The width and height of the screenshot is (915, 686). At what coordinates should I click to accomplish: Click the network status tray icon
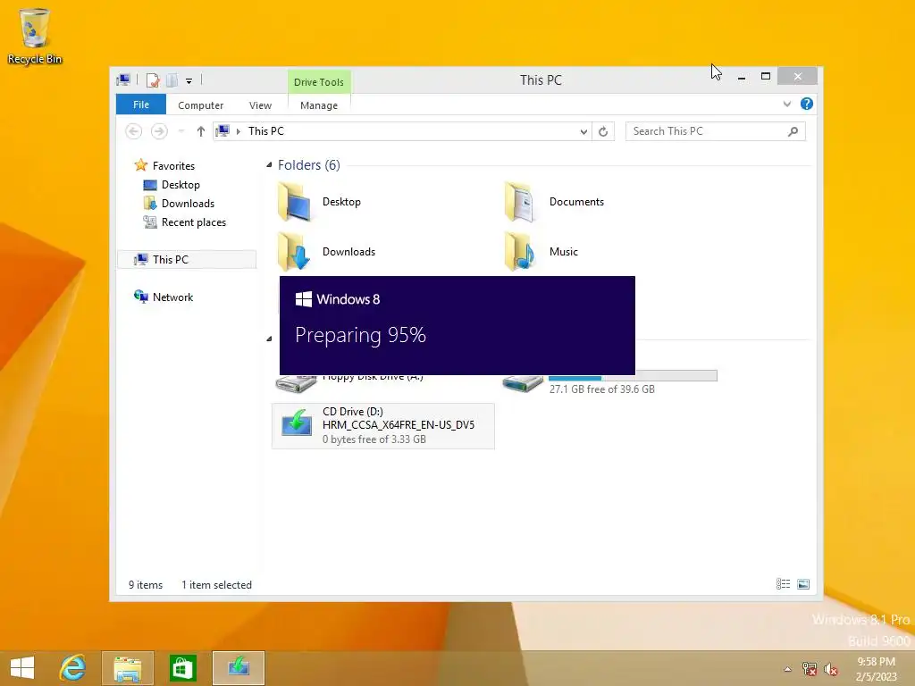[x=810, y=669]
